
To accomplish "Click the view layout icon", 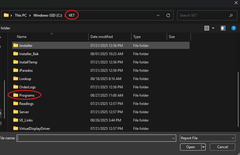I will (x=207, y=28).
